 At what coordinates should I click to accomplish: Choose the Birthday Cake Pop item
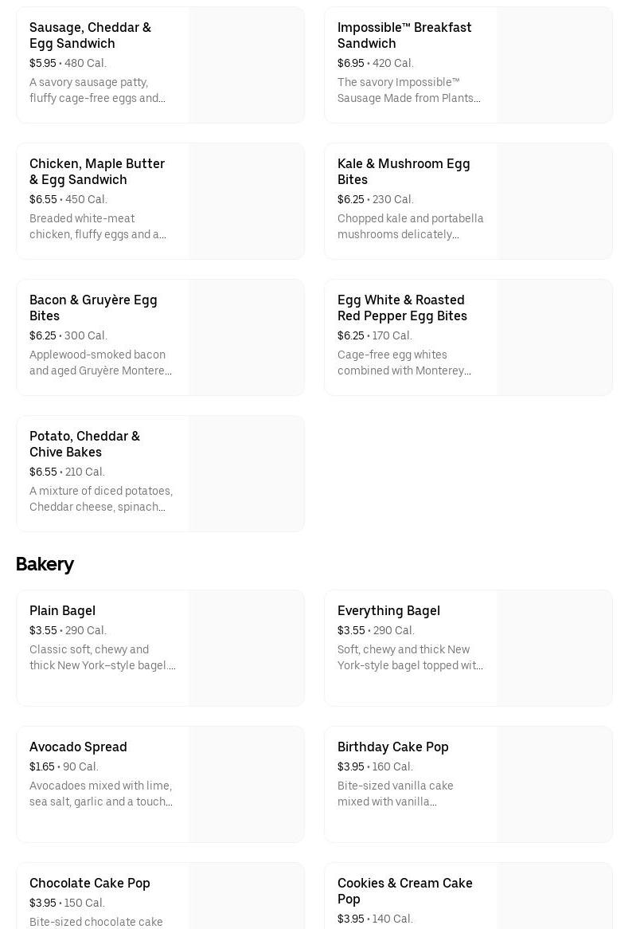coord(393,747)
